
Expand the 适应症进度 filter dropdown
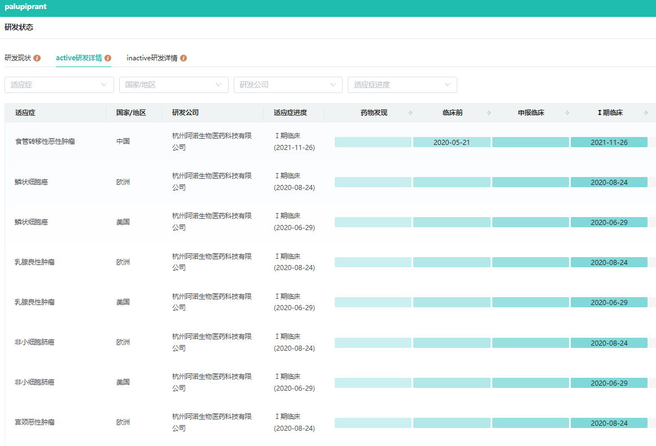point(403,85)
